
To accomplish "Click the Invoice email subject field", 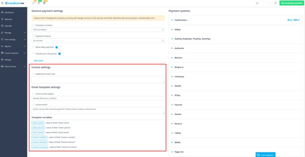I will (98, 98).
